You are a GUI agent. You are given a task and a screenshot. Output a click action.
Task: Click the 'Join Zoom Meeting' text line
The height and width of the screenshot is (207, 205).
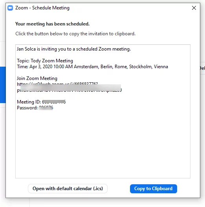click(37, 78)
